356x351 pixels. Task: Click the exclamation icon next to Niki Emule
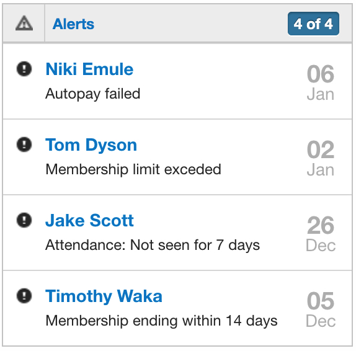coord(24,69)
